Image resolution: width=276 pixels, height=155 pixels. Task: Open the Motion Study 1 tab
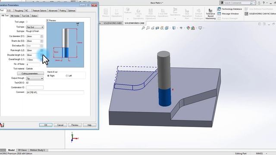click(x=38, y=150)
